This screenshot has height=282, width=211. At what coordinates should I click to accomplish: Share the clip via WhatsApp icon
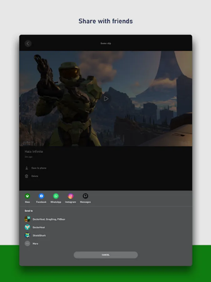click(x=56, y=196)
